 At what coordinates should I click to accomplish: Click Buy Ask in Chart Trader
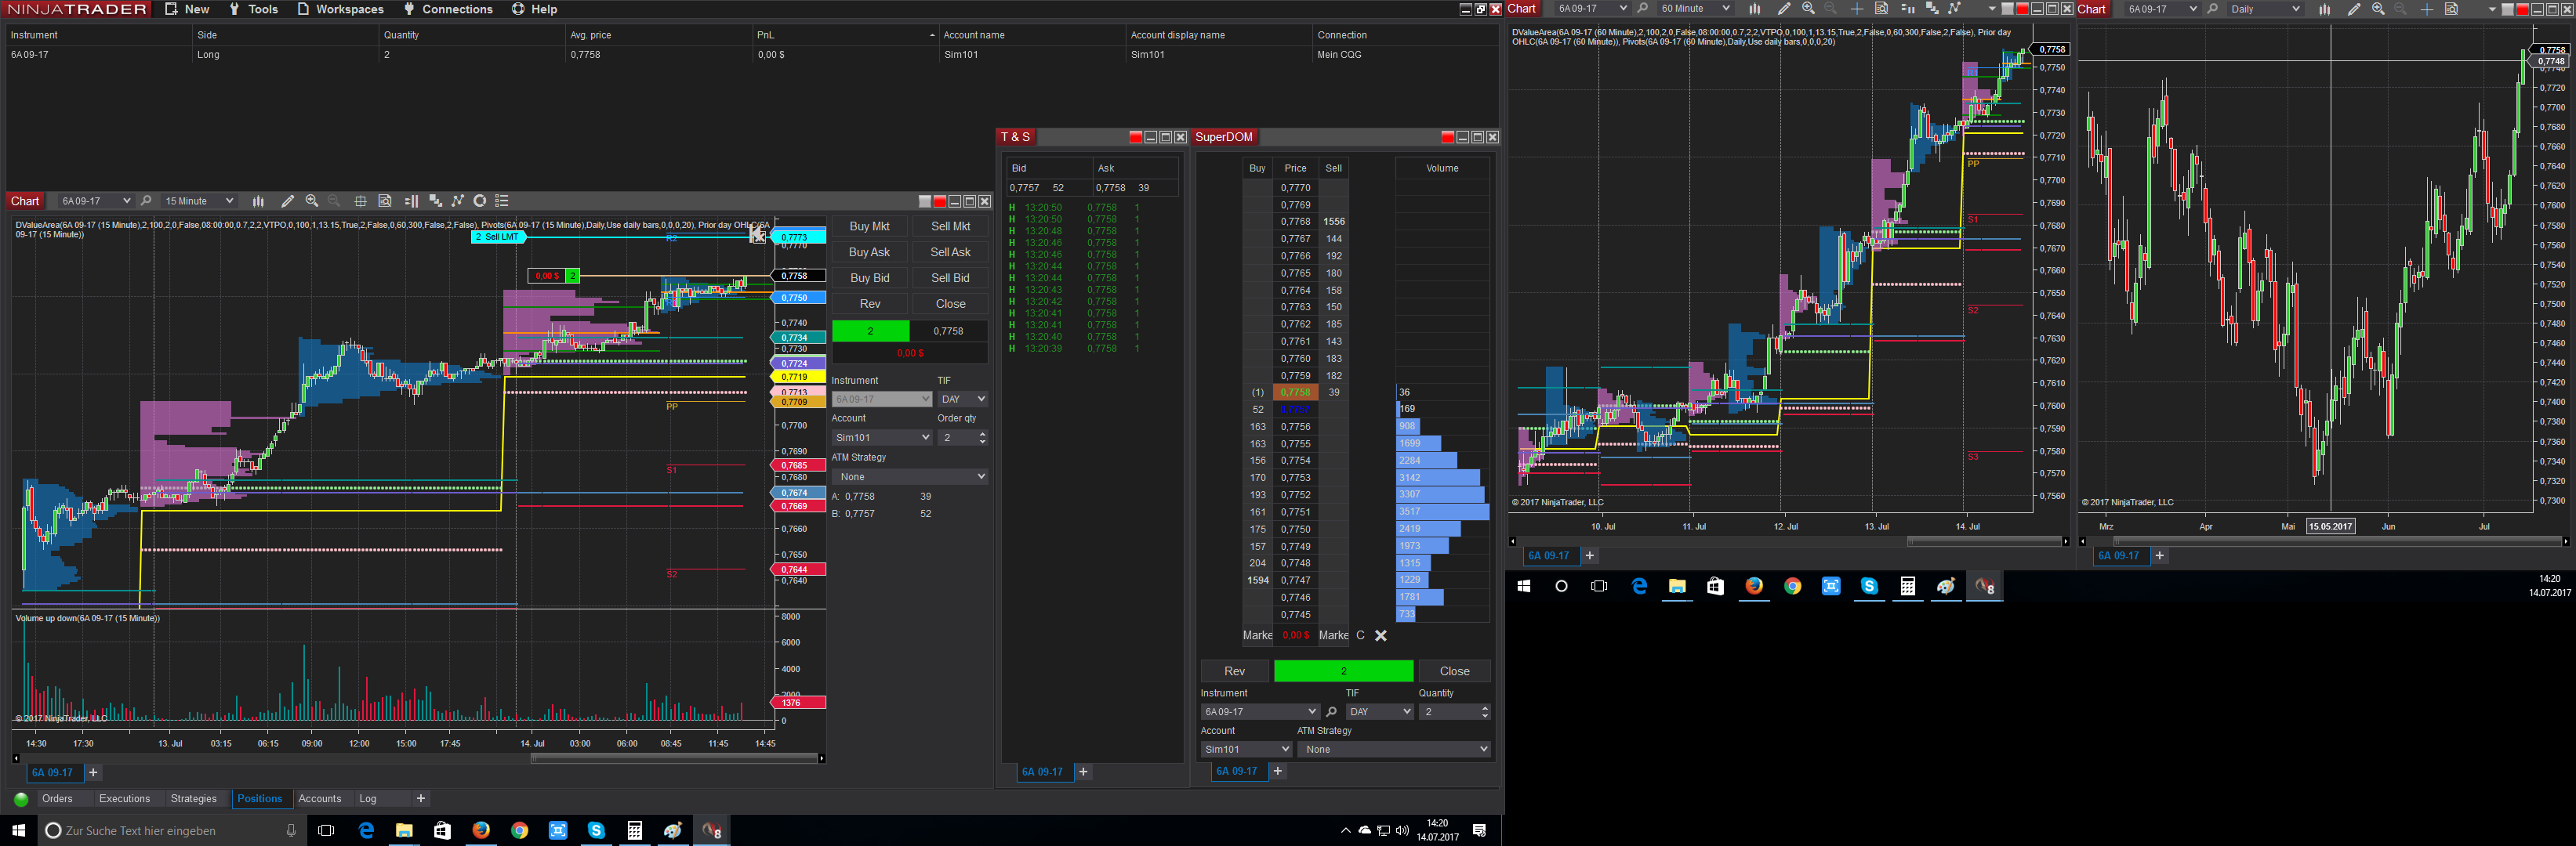coord(869,253)
